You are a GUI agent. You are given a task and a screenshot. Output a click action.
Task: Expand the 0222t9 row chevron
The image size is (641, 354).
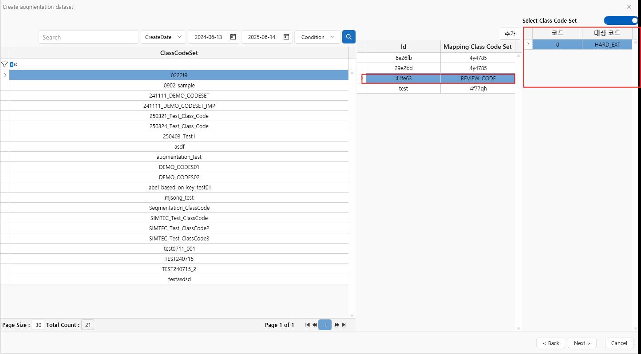click(5, 75)
